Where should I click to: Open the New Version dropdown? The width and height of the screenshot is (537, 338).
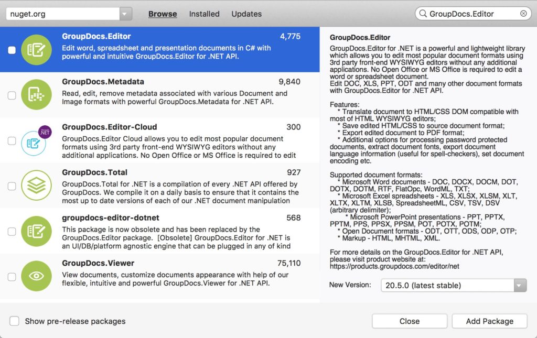point(454,285)
